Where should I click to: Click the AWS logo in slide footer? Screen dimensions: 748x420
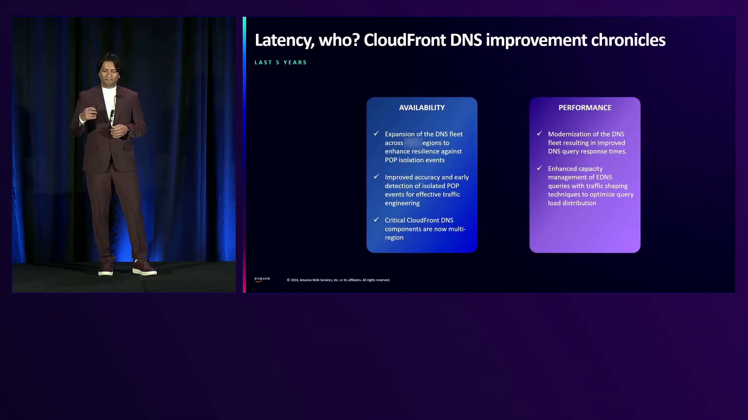262,279
